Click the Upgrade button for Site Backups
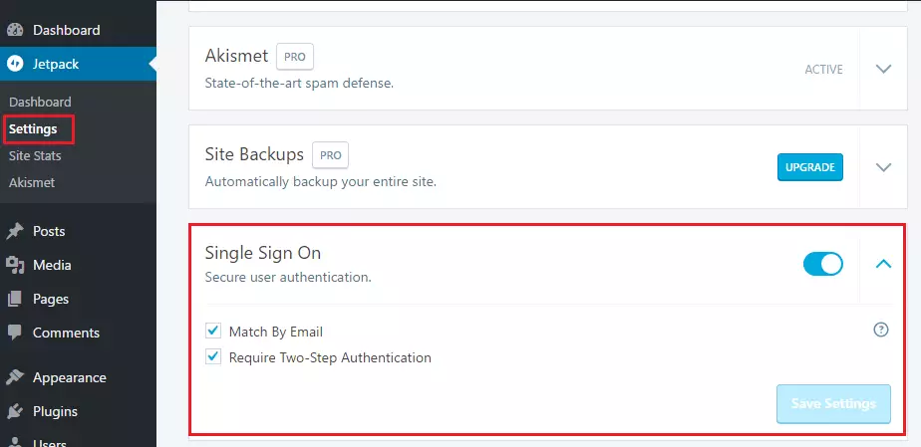921x447 pixels. [x=810, y=167]
